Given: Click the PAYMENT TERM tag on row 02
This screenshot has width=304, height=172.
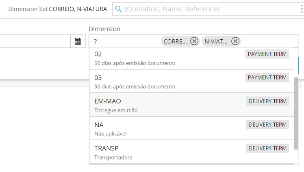Looking at the screenshot, I should tap(267, 54).
